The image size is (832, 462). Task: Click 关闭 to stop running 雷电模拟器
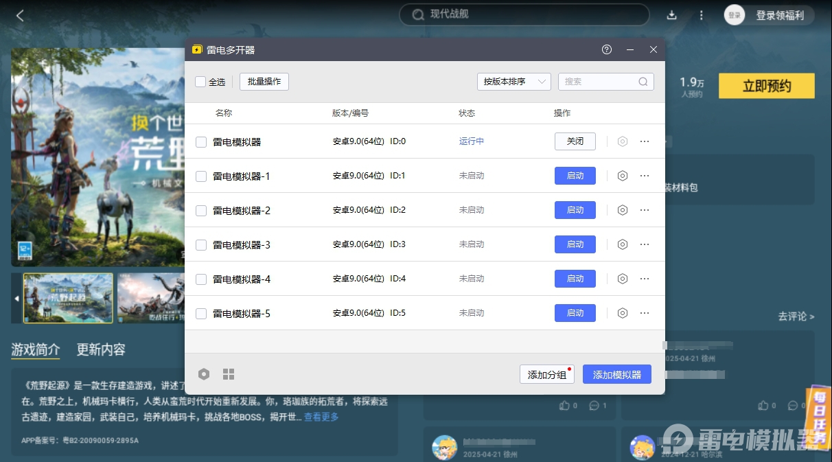coord(575,141)
